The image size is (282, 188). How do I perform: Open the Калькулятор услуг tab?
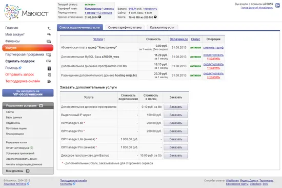pyautogui.click(x=162, y=27)
